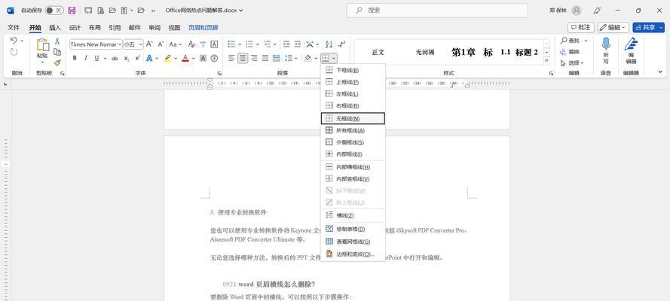The height and width of the screenshot is (301, 670).
Task: Apply superscript formatting
Action: pos(137,58)
